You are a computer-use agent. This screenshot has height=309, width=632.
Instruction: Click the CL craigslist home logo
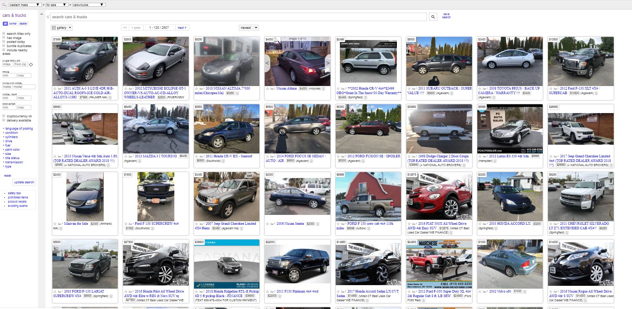4,5
